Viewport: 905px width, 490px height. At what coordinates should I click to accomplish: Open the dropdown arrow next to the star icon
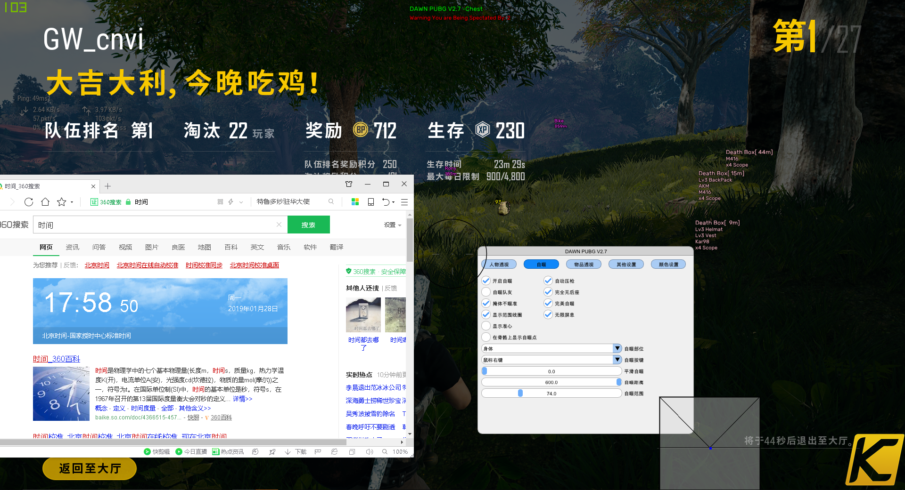click(x=72, y=202)
